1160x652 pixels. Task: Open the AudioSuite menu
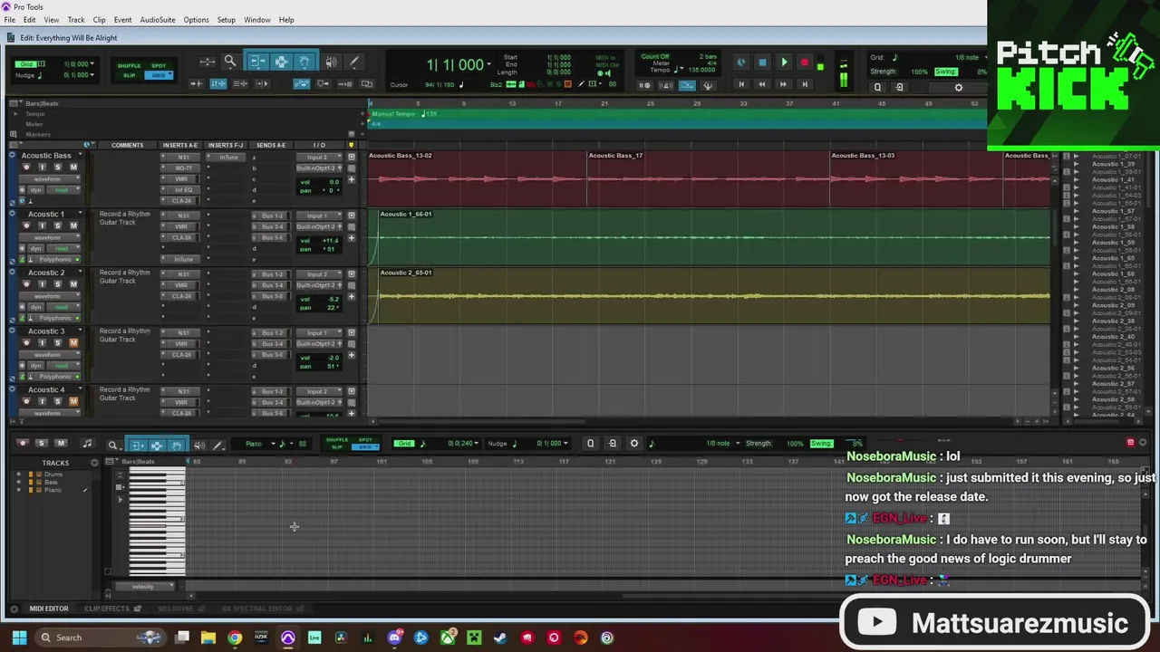(158, 20)
